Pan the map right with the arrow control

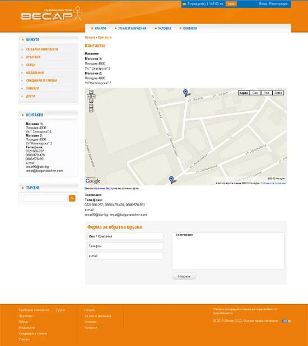coord(94,96)
